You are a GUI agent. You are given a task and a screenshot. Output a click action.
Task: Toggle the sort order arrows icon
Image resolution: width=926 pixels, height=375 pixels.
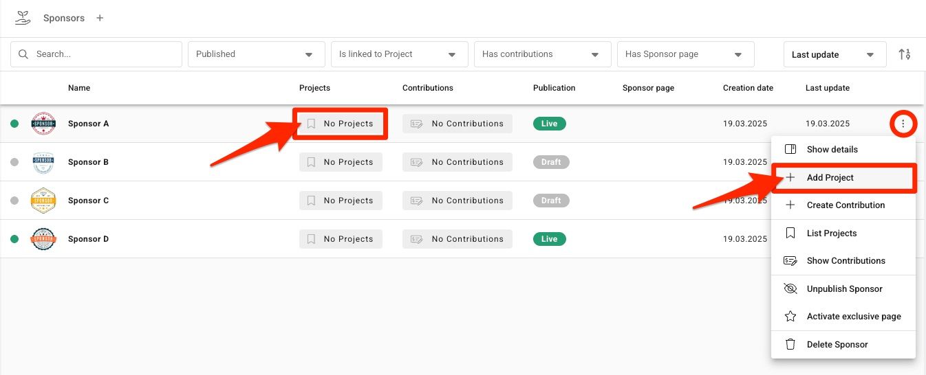(x=905, y=54)
